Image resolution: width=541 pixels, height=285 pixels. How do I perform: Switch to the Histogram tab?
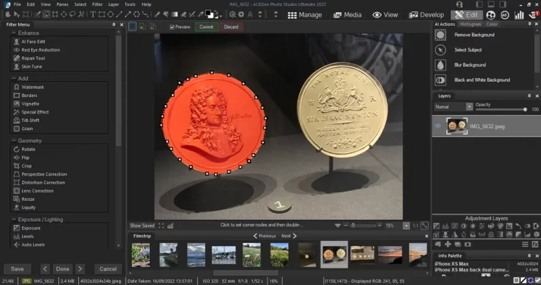[470, 24]
